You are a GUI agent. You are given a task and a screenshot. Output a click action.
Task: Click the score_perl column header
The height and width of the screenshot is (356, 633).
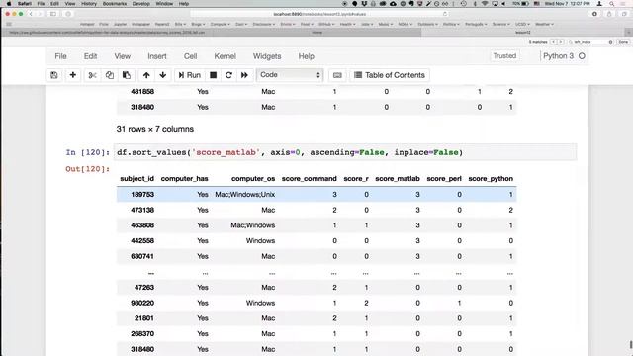pos(444,178)
